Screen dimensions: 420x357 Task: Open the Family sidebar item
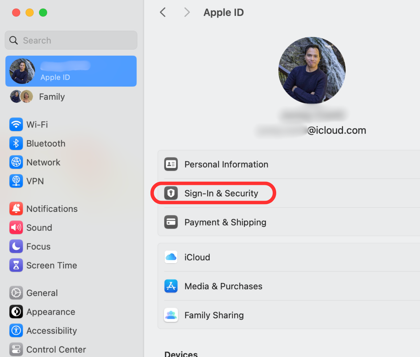pos(71,97)
